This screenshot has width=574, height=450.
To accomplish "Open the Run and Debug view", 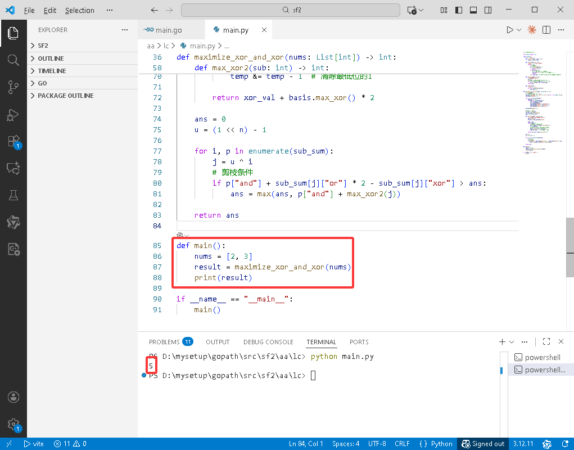I will [13, 115].
